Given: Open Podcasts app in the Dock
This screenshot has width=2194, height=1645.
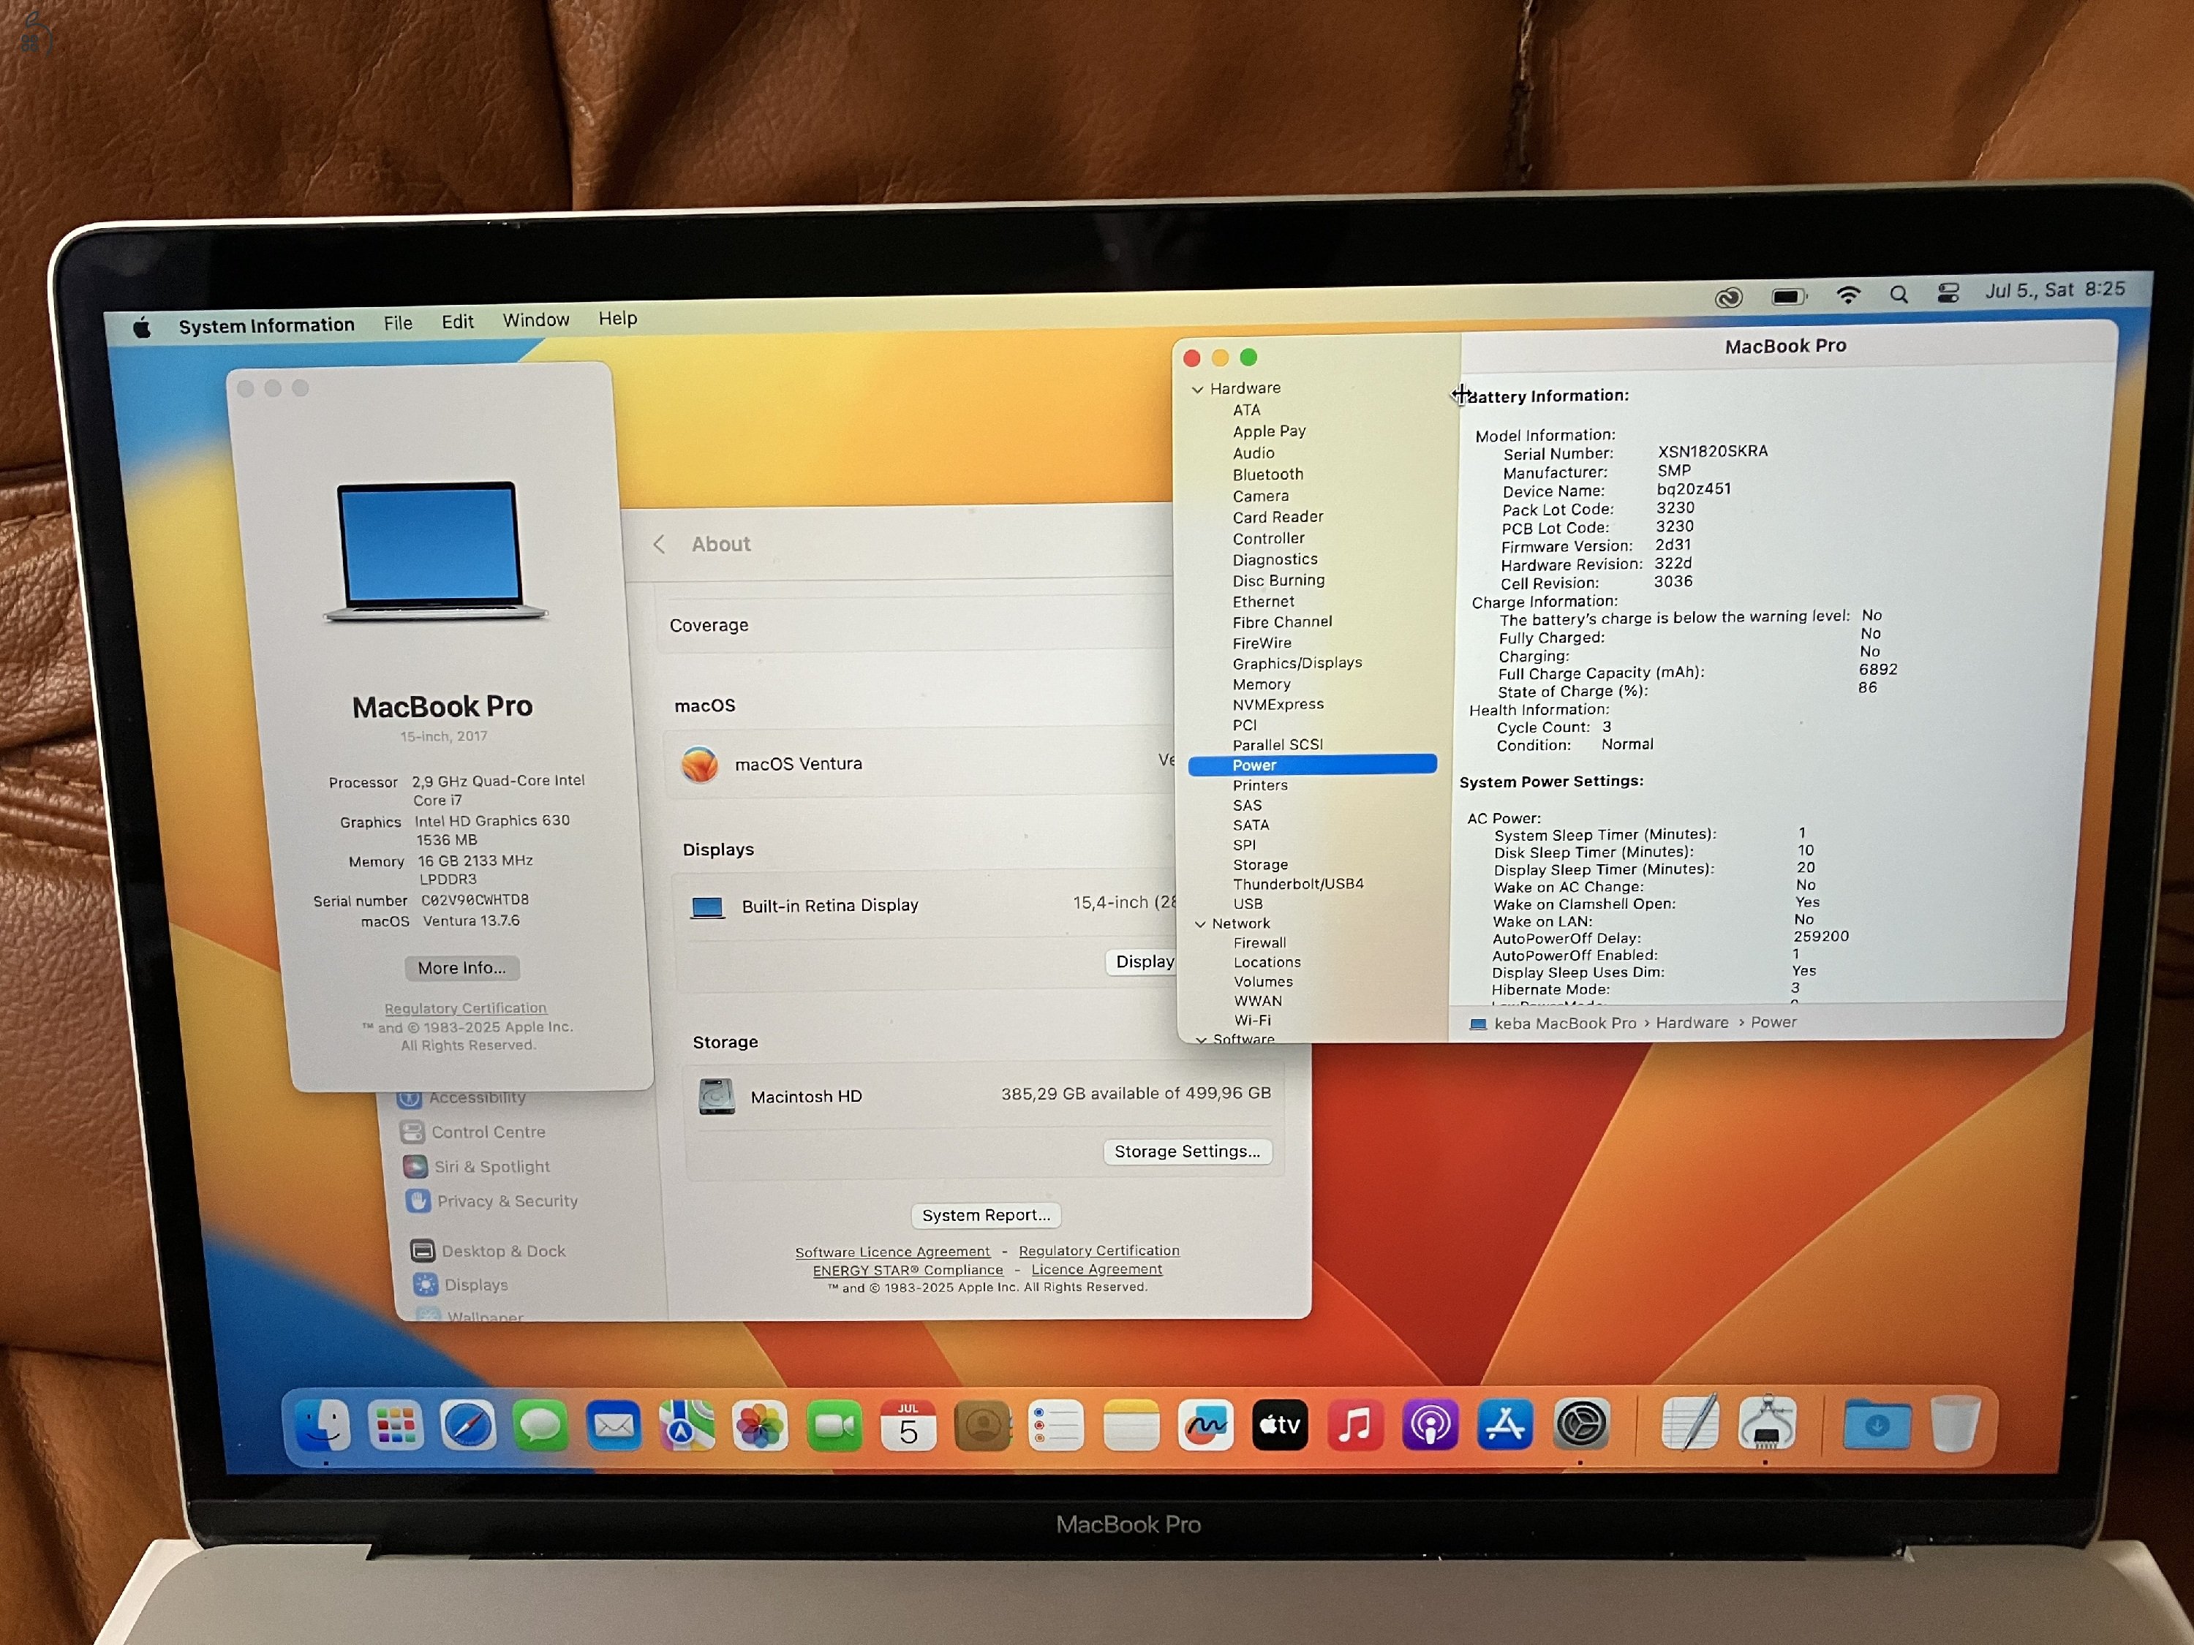Looking at the screenshot, I should [1430, 1426].
